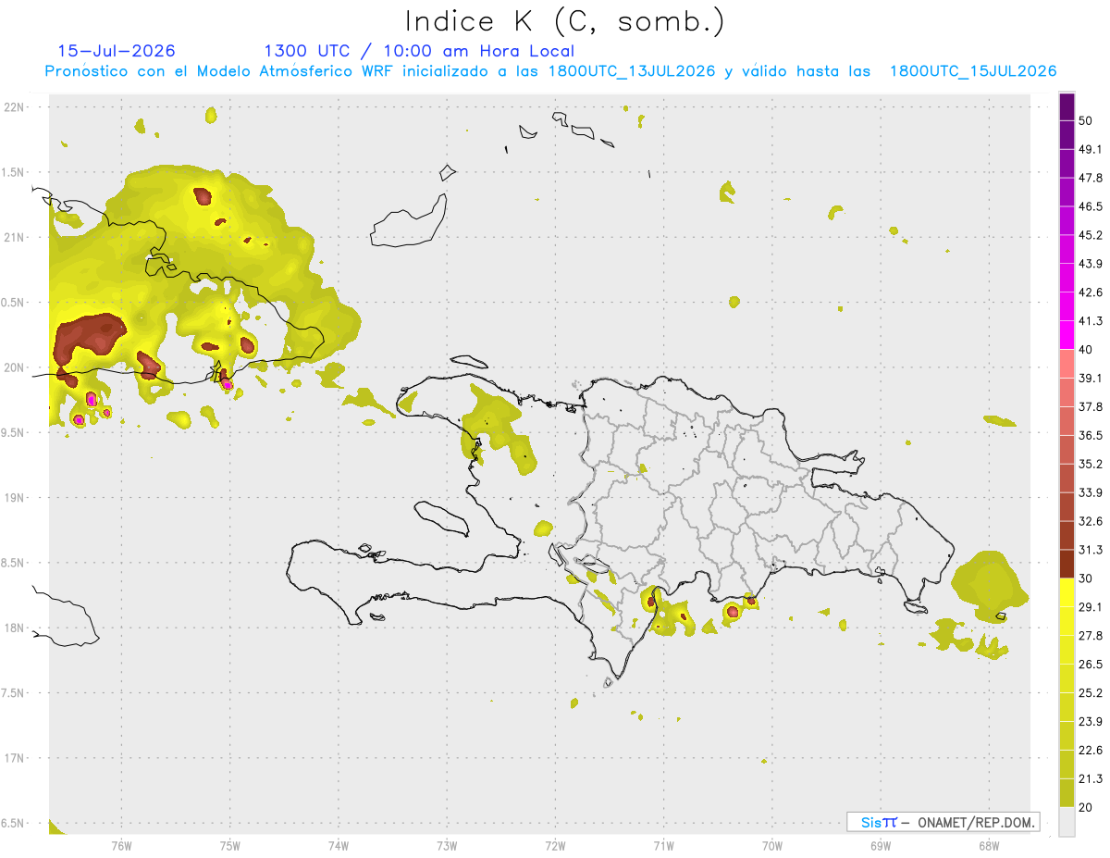
Task: Click the "72W" longitude label
Action: 555,845
